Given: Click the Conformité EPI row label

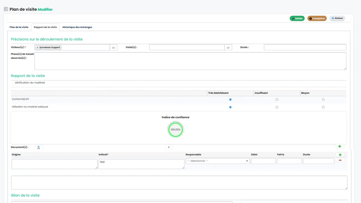Looking at the screenshot, I should (x=20, y=99).
